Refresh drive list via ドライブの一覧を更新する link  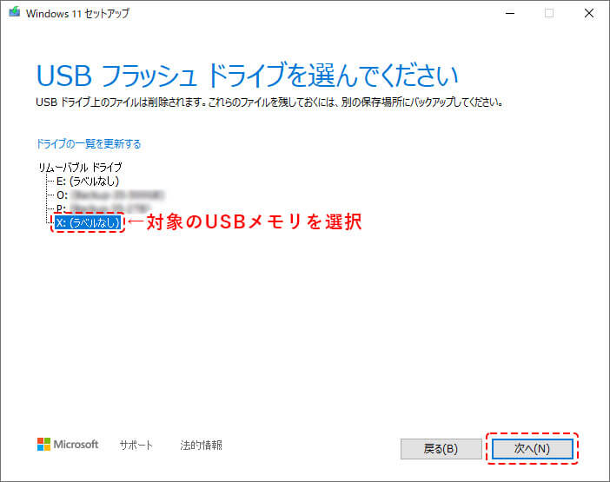point(89,144)
